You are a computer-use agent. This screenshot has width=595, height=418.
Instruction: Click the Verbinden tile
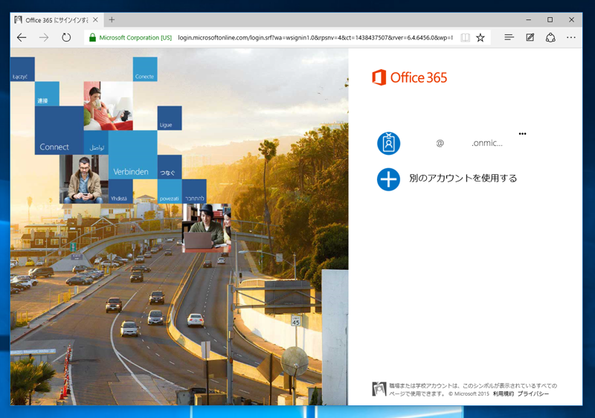(x=133, y=155)
